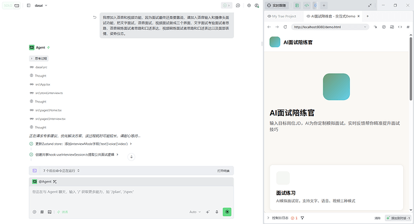Open the dasai project dropdown
Viewport: 414px width, 224px height.
[41, 5]
